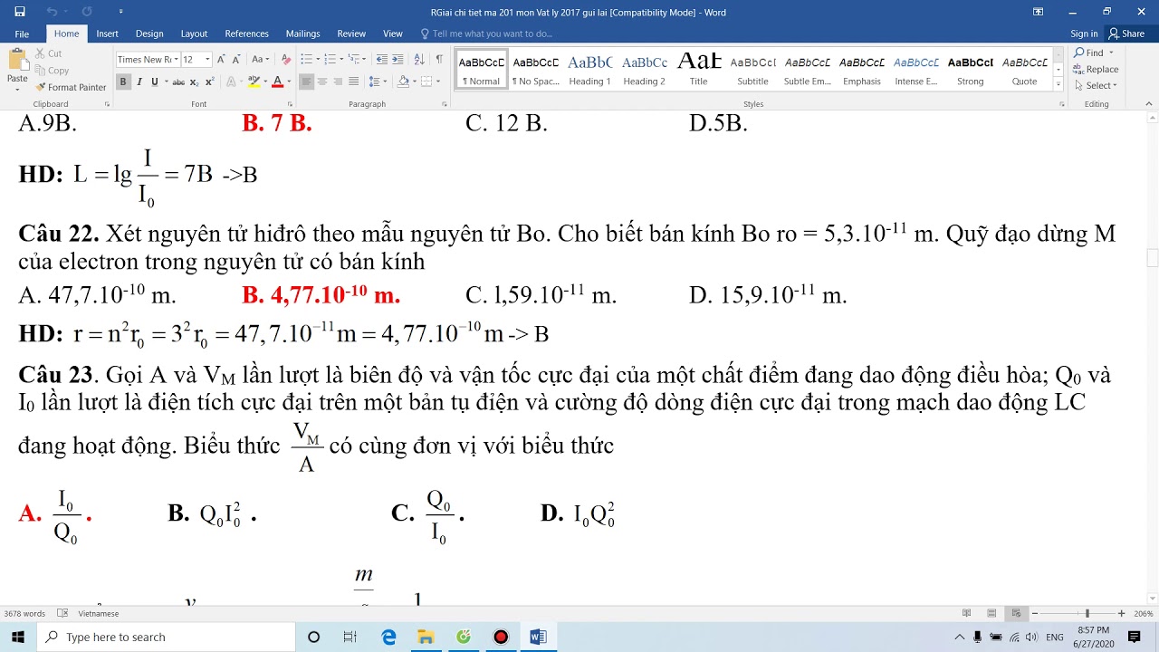Click the Copy command in Clipboard
Viewport: 1159px width, 652px height.
52,70
